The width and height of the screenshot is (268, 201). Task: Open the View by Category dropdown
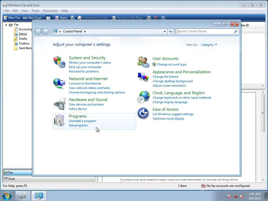click(209, 45)
